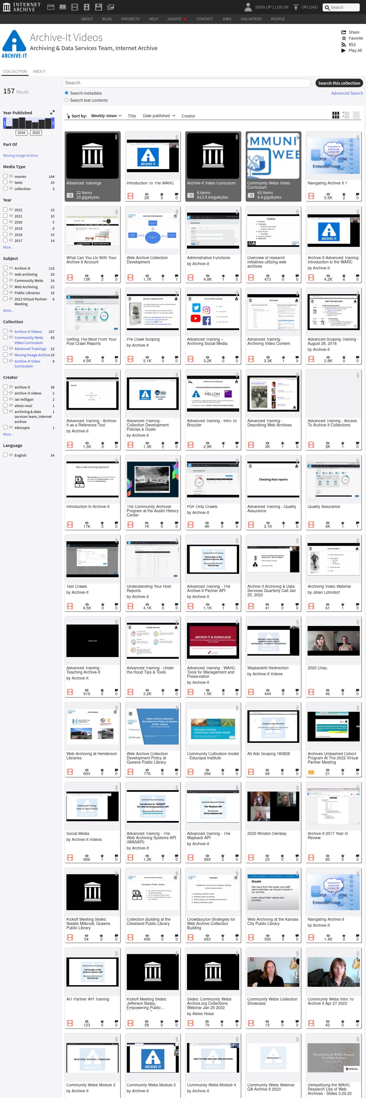The height and width of the screenshot is (1098, 366).
Task: Switch to tile (grid) view icon
Action: tap(336, 115)
